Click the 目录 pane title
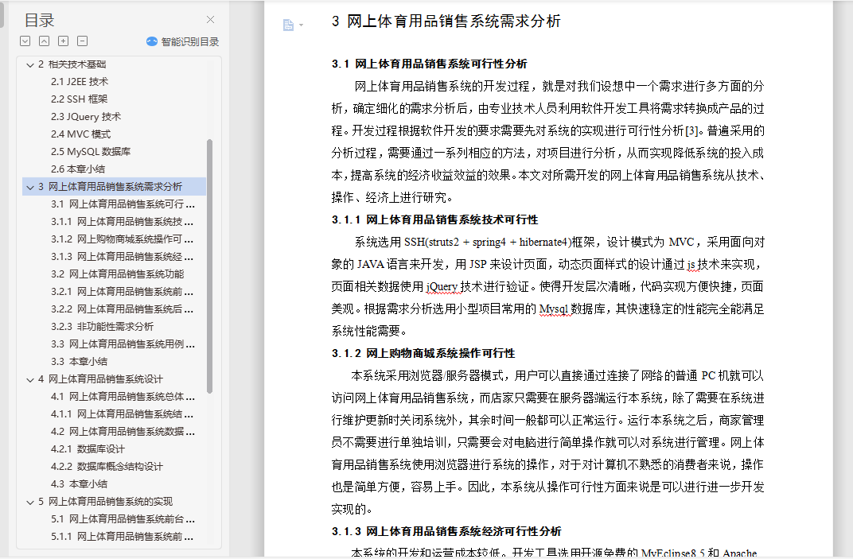 click(39, 20)
